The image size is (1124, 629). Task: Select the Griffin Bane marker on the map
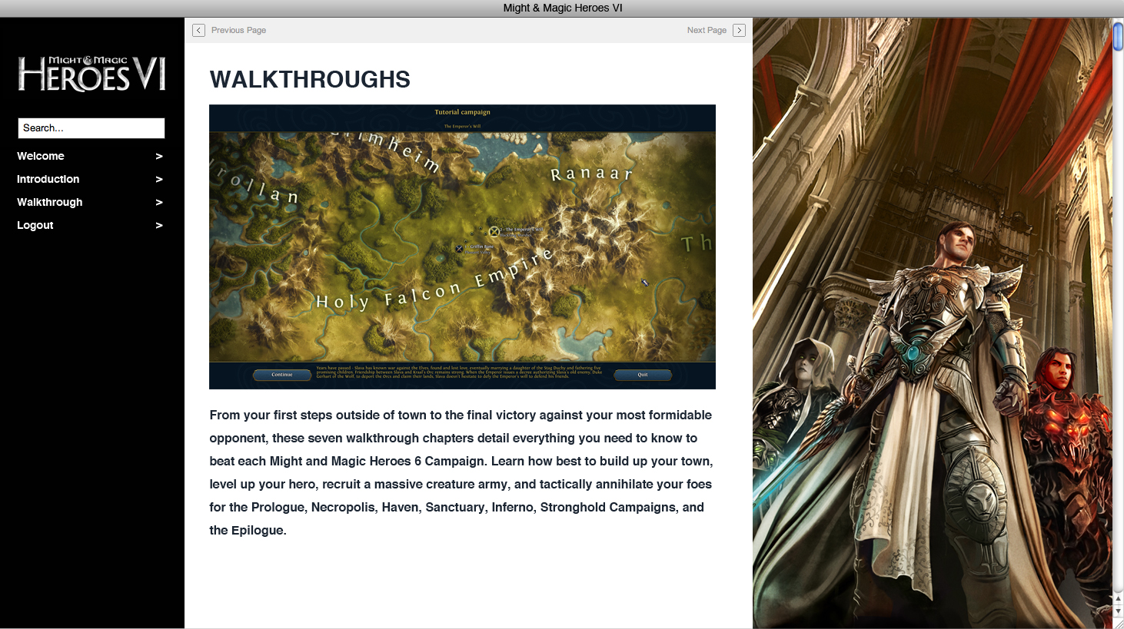click(459, 249)
